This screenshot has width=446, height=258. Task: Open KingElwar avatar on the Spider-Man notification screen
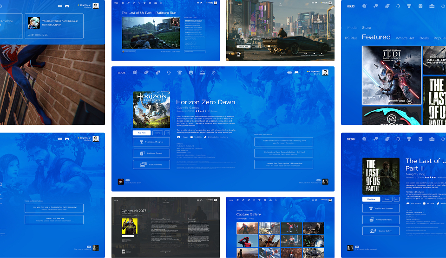(x=96, y=6)
